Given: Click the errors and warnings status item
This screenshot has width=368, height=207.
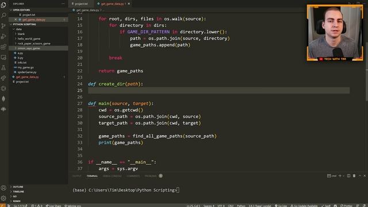Looking at the screenshot, I should tap(37, 206).
